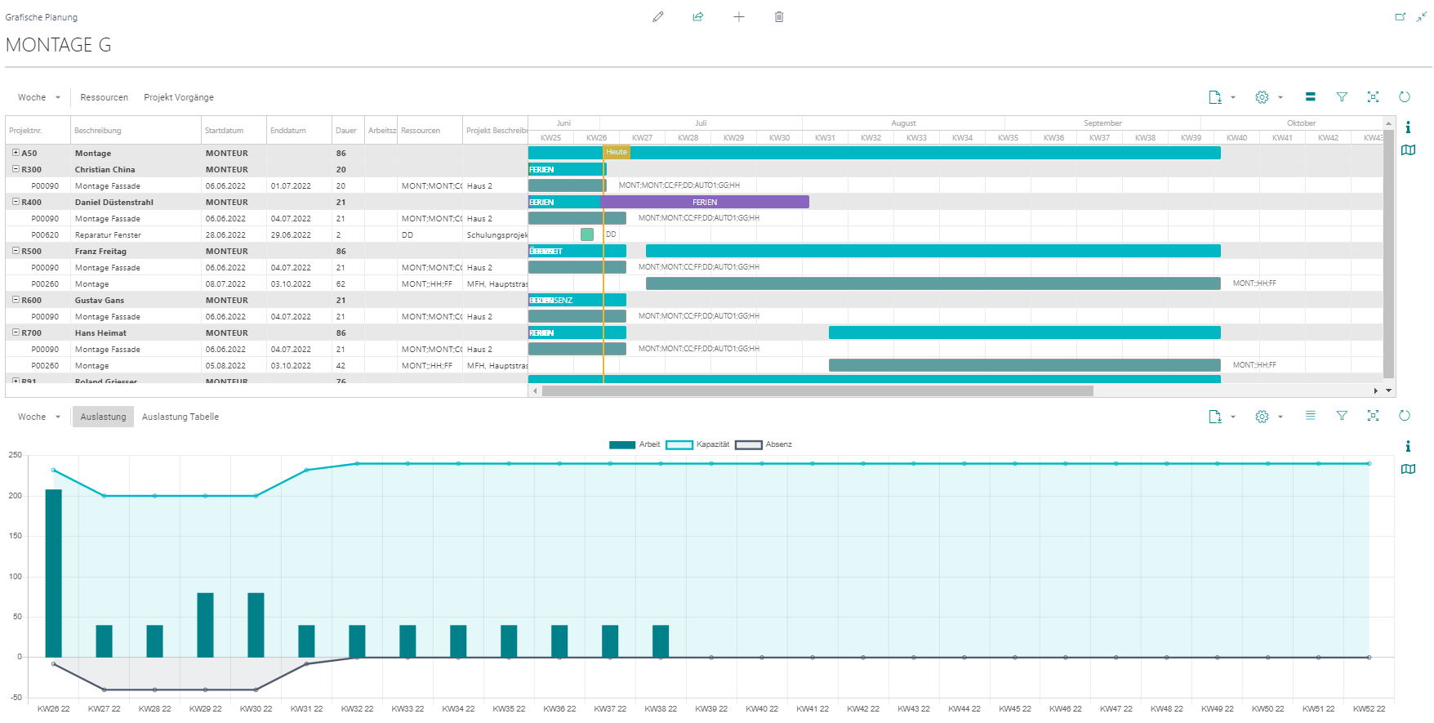Collapse the R300 Christian China row
The image size is (1434, 723).
point(16,169)
